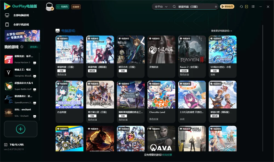Screen dimensions: 274x162
Task: Open the 碧蓝幻想（国际服）game card
Action: click(x=222, y=102)
